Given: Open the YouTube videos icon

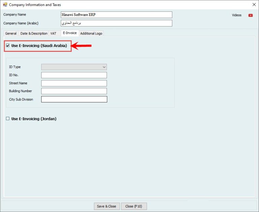Looking at the screenshot, I should tap(251, 16).
